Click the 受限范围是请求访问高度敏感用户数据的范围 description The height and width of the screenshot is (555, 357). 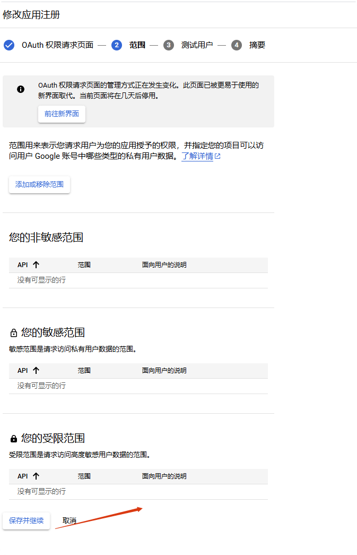tap(80, 455)
